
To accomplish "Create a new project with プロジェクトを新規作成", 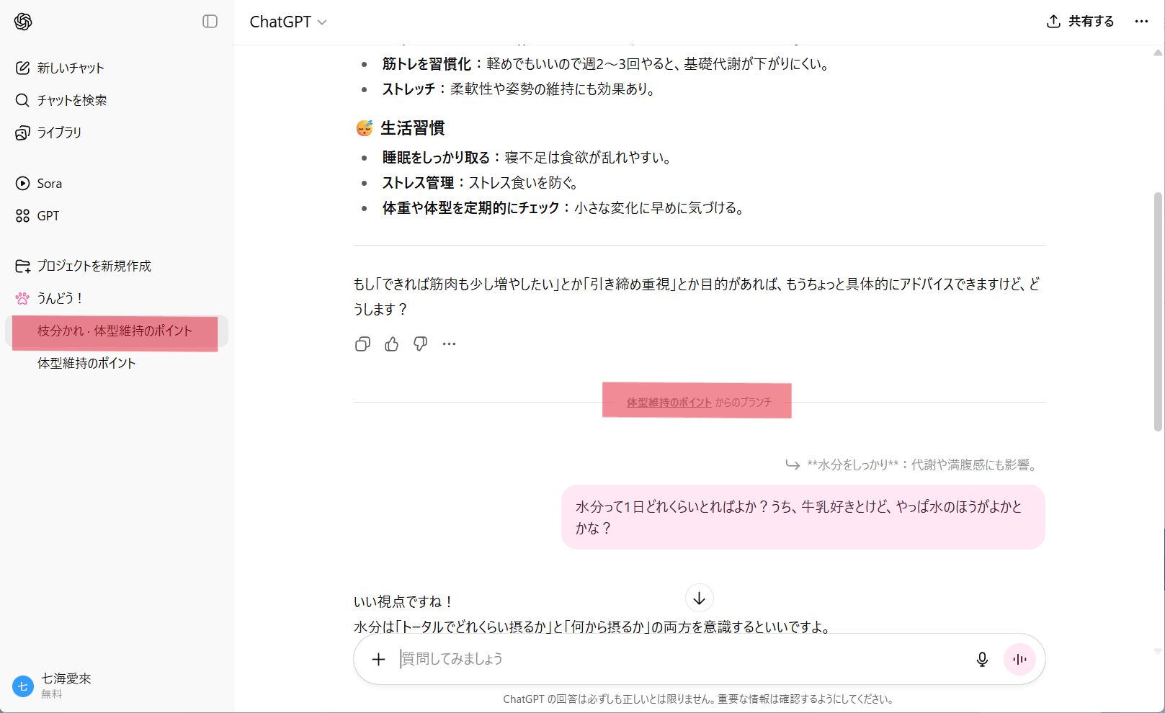I will 94,266.
